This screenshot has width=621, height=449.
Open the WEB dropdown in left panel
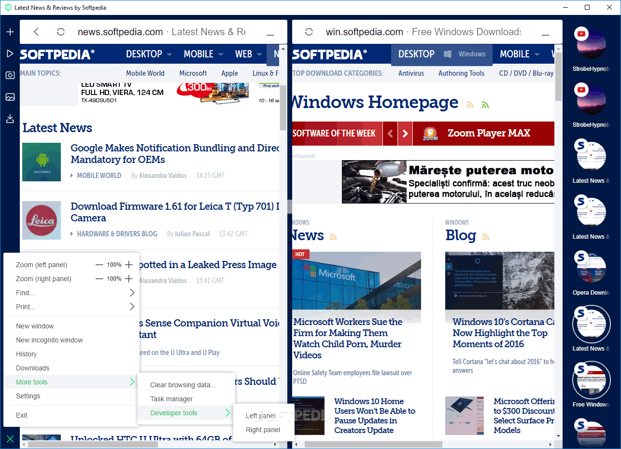click(248, 54)
